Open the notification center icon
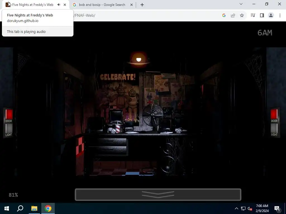 pyautogui.click(x=277, y=208)
